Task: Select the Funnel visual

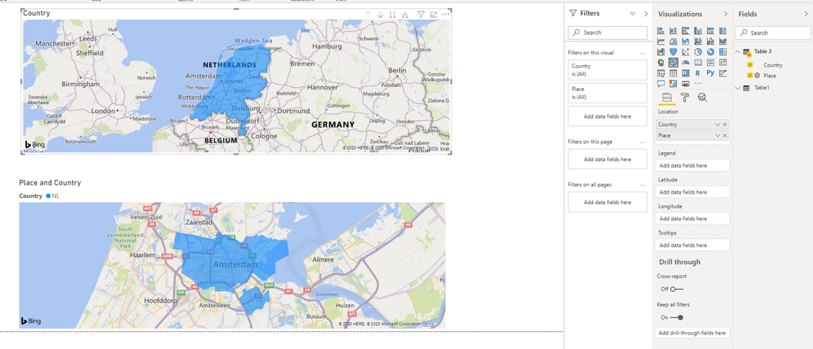Action: pos(673,51)
